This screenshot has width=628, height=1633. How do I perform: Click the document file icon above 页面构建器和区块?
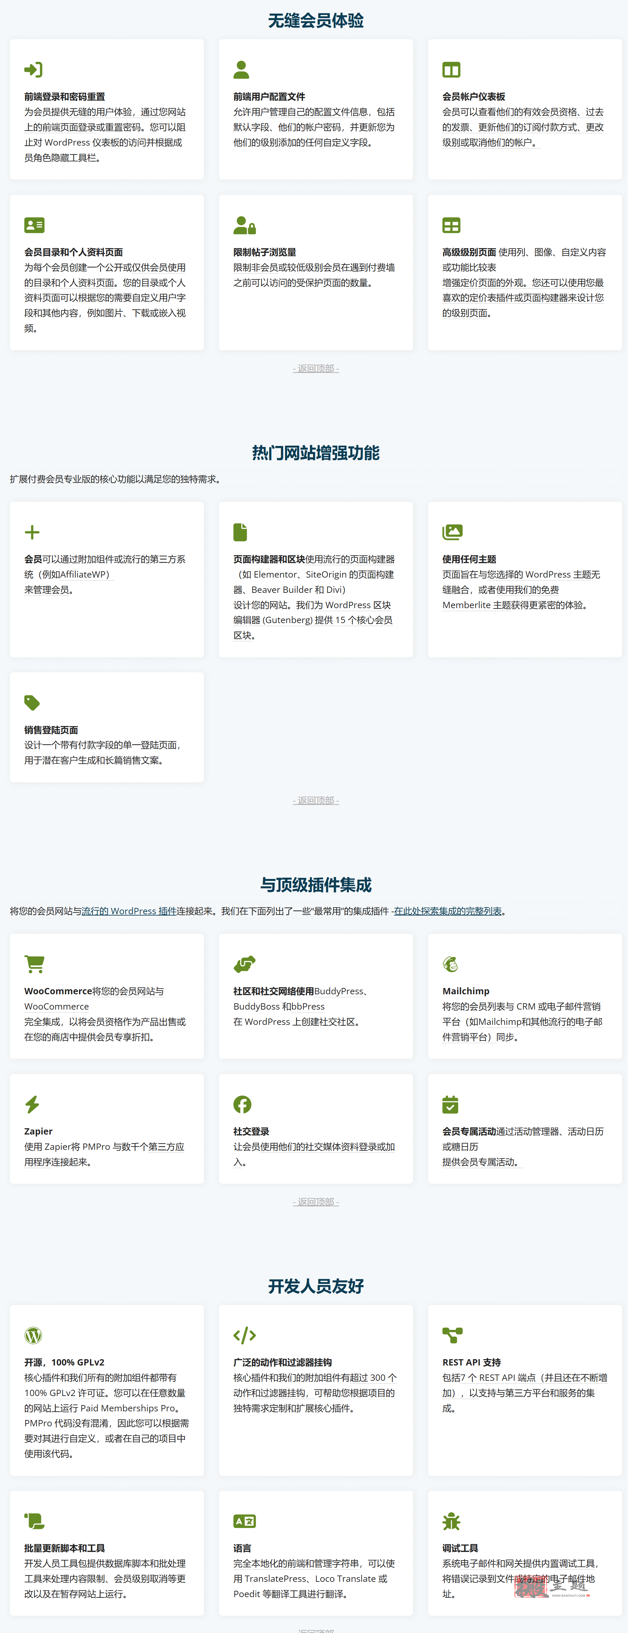240,532
